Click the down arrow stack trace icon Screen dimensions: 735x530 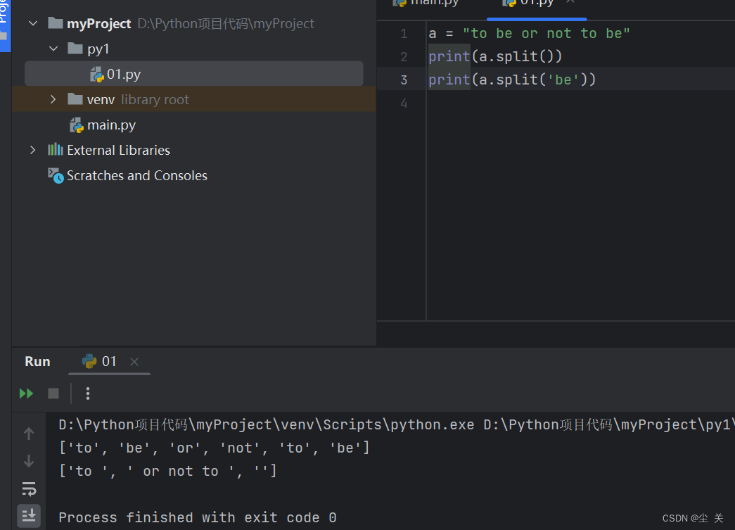click(29, 461)
